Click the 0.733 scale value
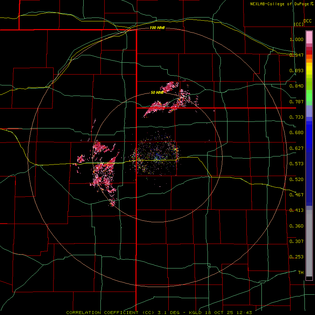Image resolution: width=315 pixels, height=315 pixels. click(x=296, y=117)
